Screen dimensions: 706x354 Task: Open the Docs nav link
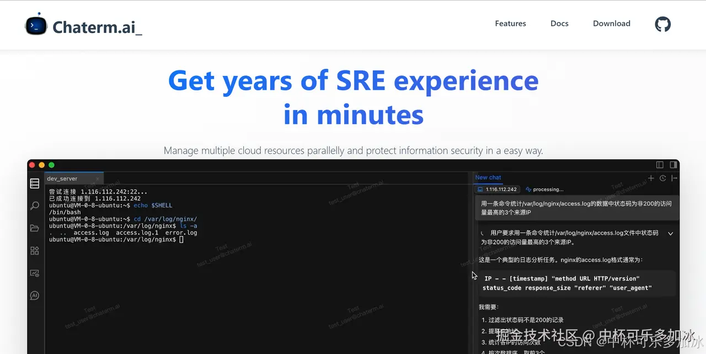(x=559, y=24)
